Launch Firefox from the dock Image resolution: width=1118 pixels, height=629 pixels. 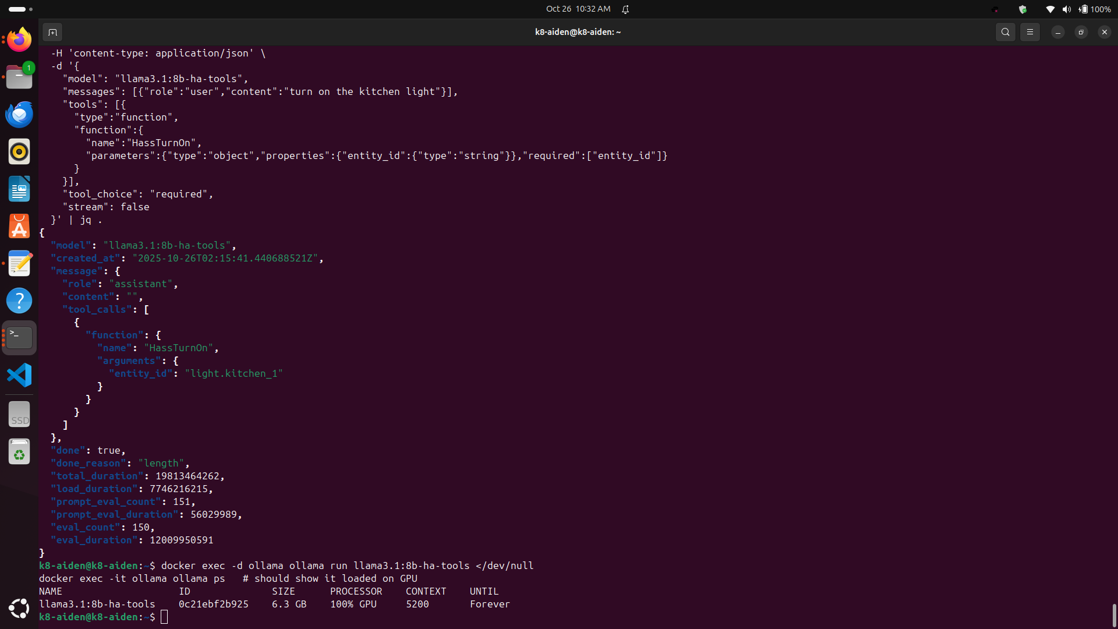pyautogui.click(x=19, y=40)
